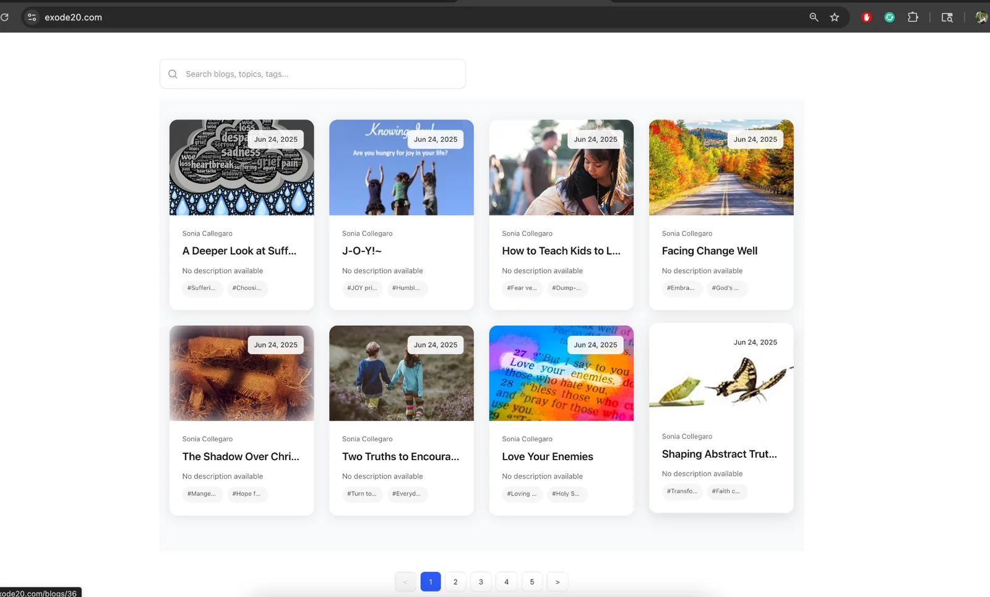The width and height of the screenshot is (990, 597).
Task: Select the '#Sufferi...' tag
Action: [x=201, y=288]
